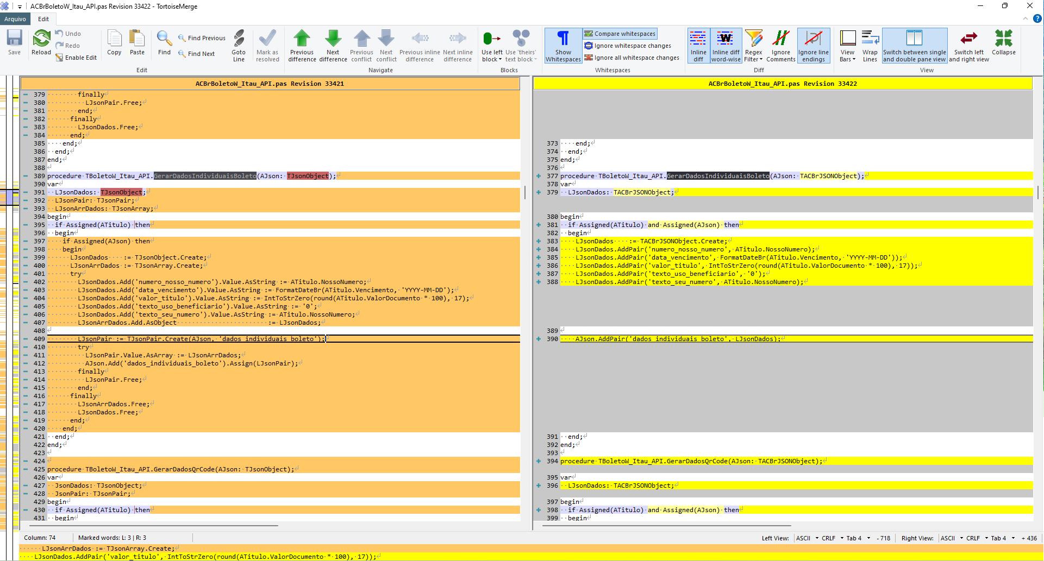Click Wrap Lines icon
Screen dimensions: 1044x561
coord(870,46)
